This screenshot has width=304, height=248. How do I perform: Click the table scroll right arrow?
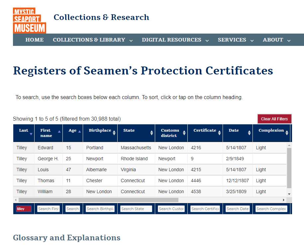(284, 200)
